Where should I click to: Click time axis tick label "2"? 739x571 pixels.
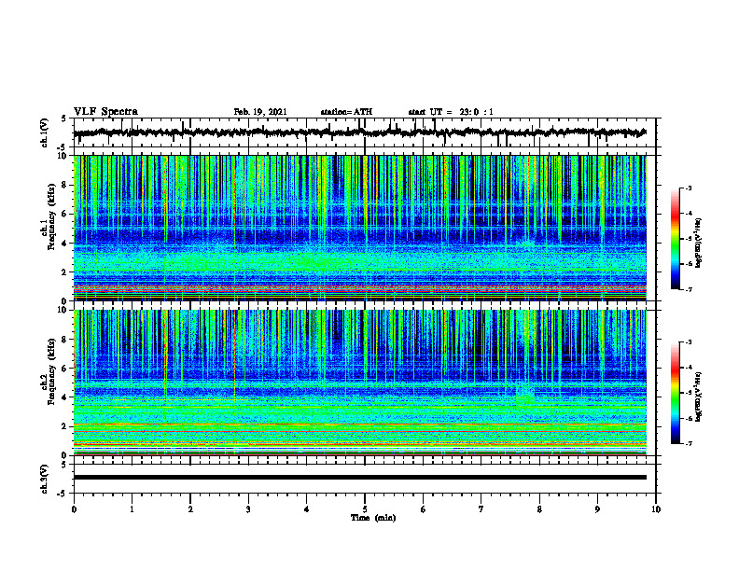coord(190,509)
